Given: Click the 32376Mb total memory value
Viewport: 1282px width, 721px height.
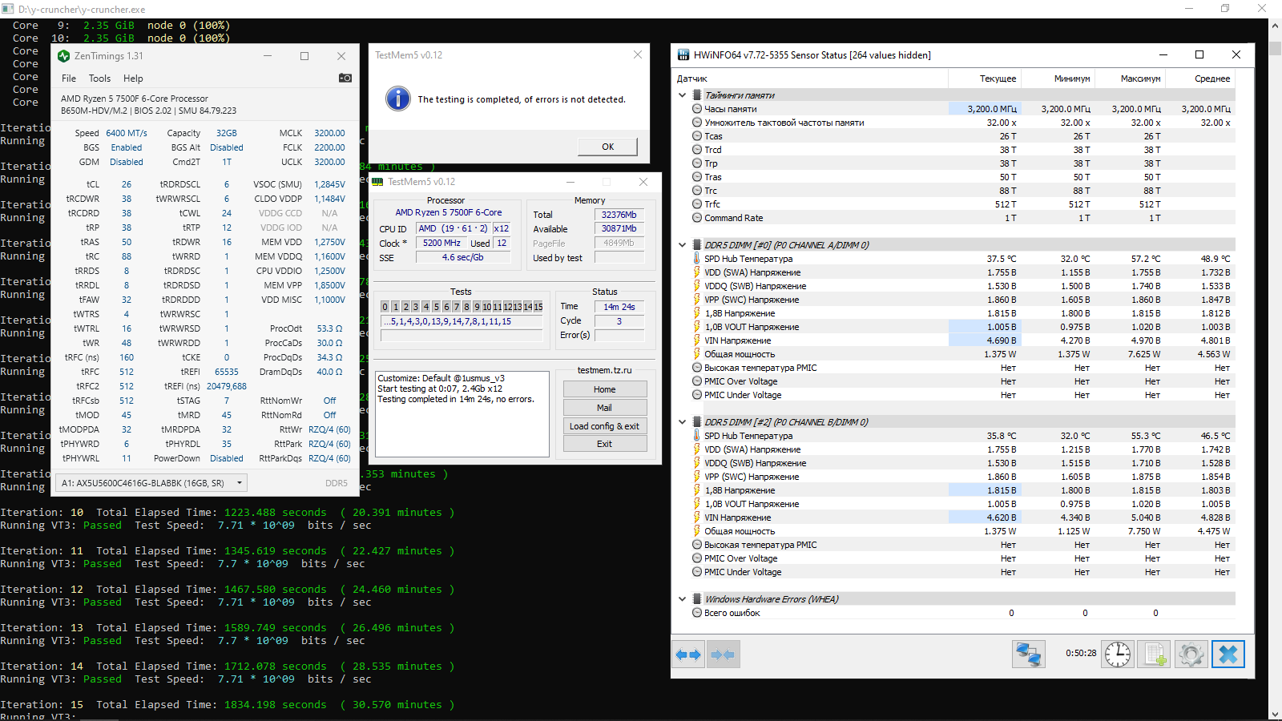Looking at the screenshot, I should click(x=619, y=215).
